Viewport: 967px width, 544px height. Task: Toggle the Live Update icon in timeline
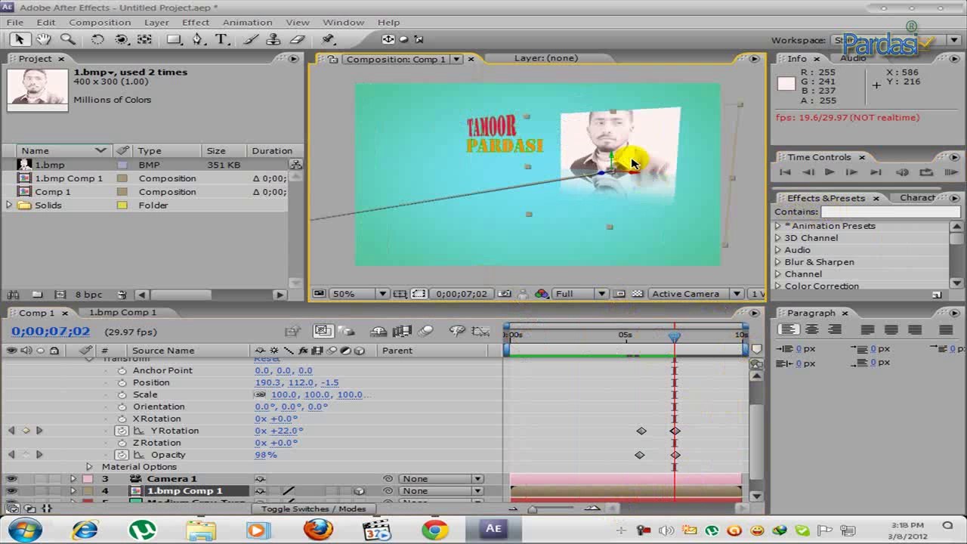(x=323, y=331)
